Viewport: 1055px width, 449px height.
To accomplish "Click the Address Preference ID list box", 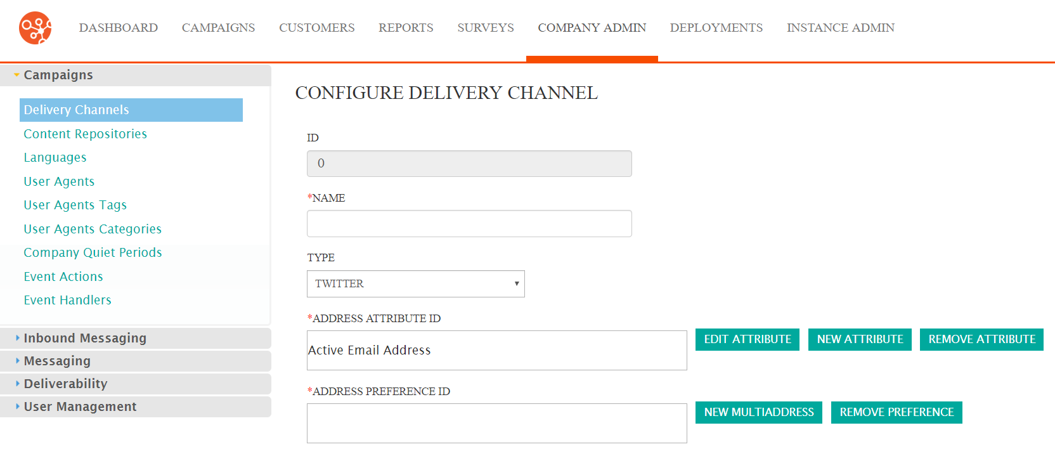I will click(x=497, y=423).
